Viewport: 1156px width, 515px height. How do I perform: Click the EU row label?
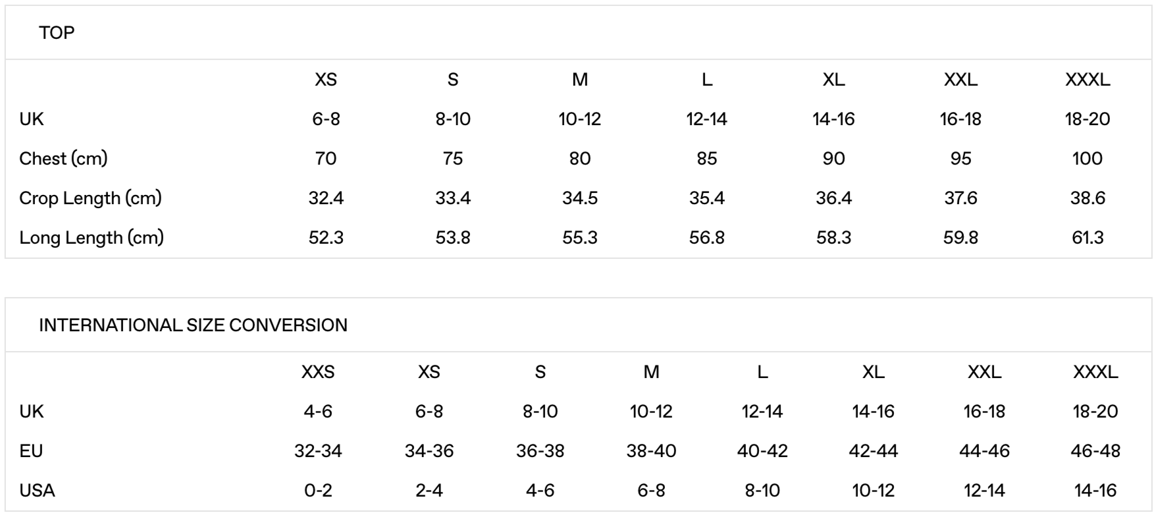pos(31,451)
